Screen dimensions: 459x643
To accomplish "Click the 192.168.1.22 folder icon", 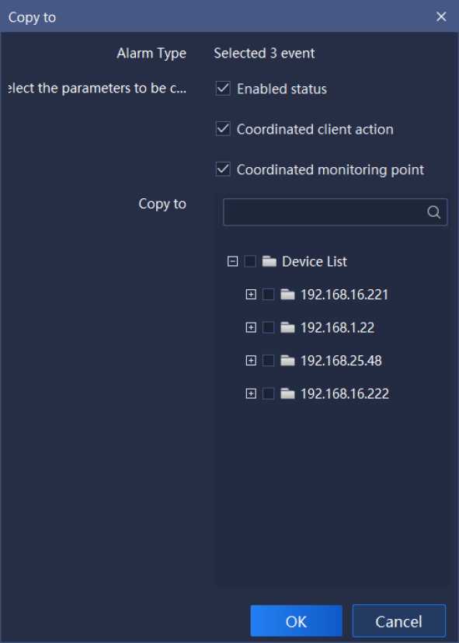I will click(287, 327).
